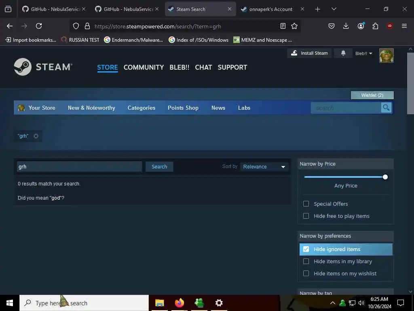Open RUSSIAN TEST bookmark
This screenshot has width=414, height=311.
pyautogui.click(x=80, y=40)
